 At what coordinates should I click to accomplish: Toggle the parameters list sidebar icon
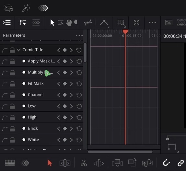click(7, 23)
